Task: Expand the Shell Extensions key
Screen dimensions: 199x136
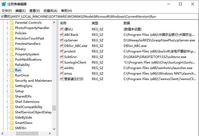Action: click(7, 102)
